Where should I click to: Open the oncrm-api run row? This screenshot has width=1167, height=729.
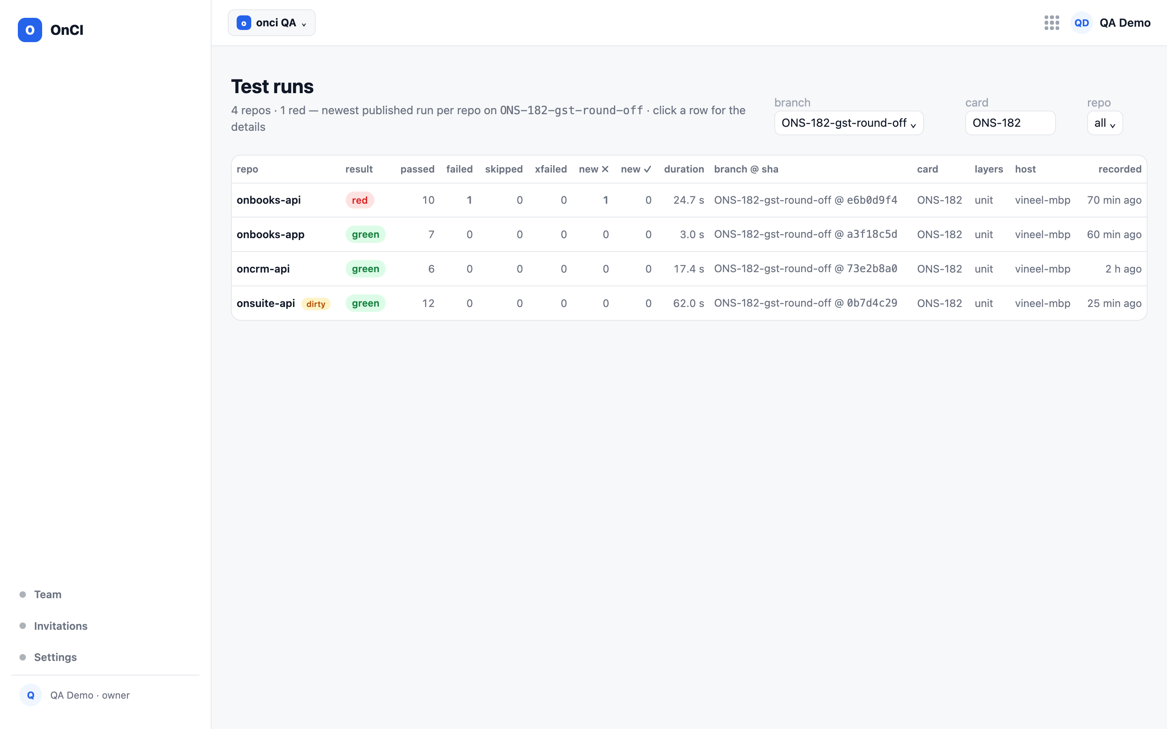(x=689, y=269)
